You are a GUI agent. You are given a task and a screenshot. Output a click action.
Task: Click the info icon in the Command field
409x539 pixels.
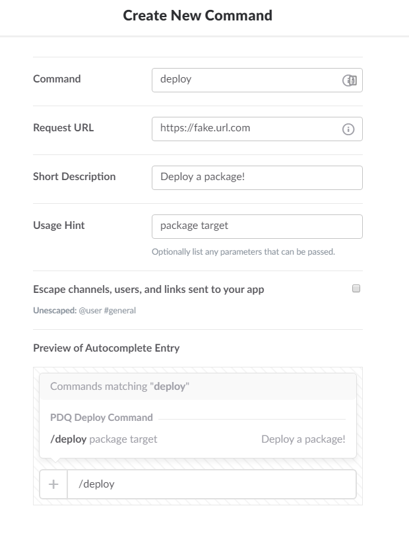[x=349, y=80]
